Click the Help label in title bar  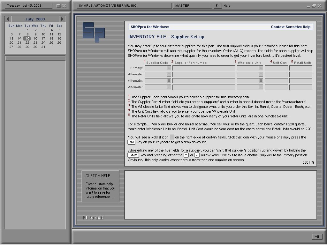227,6
